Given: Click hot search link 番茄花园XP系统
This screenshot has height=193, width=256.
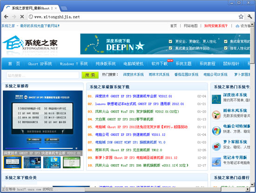Looking at the screenshot, I should [x=186, y=75].
